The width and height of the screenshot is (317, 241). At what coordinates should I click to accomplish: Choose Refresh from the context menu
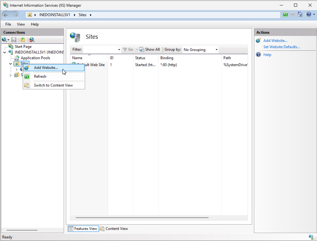pyautogui.click(x=54, y=77)
